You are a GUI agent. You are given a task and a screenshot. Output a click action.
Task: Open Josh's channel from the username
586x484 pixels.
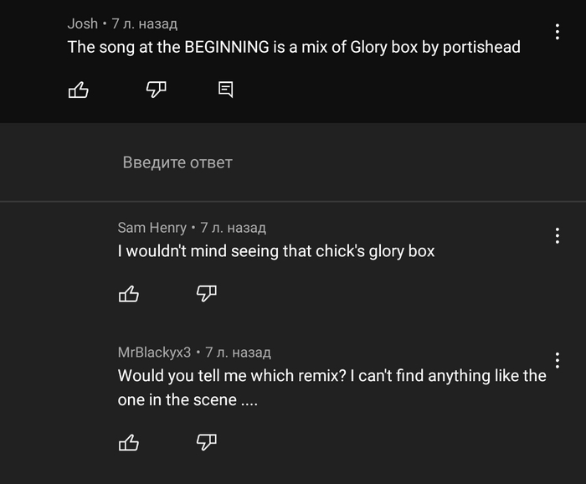pos(82,23)
